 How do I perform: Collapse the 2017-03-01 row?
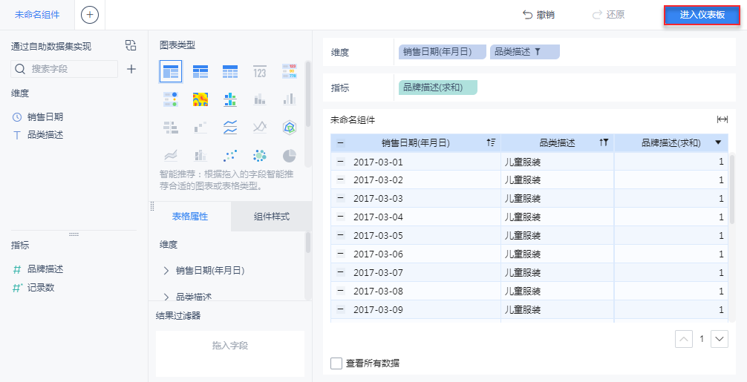tap(341, 162)
